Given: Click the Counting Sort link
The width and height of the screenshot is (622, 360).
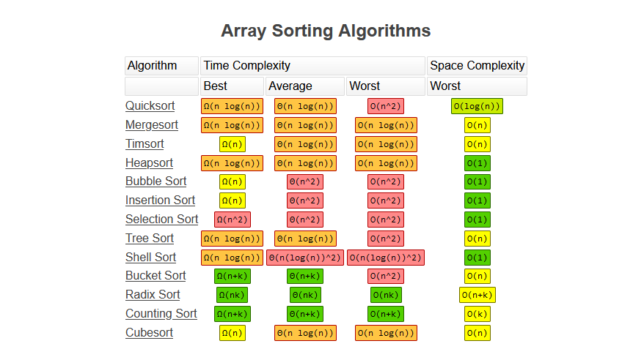Looking at the screenshot, I should click(x=161, y=314).
